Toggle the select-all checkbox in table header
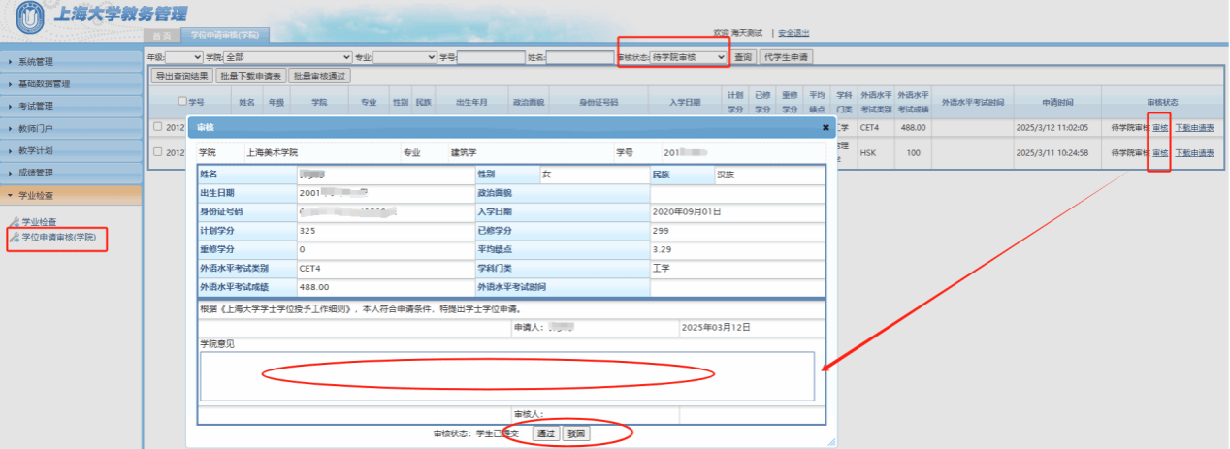1230x449 pixels. (x=182, y=101)
